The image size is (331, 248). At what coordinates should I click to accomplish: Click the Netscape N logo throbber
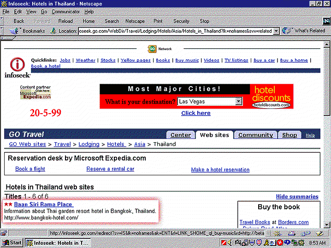coord(325,21)
